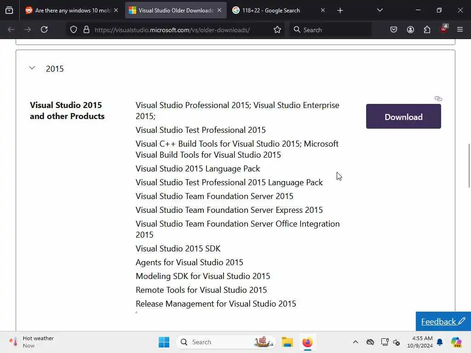This screenshot has height=353, width=471.
Task: Close the Visual Studio Older Downloads tab
Action: [219, 11]
